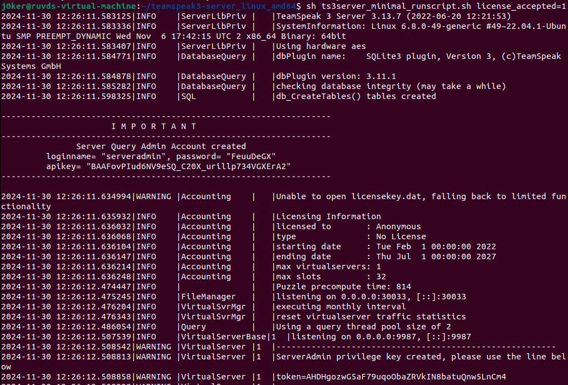Click the "Using hardware aes" log message

[321, 46]
